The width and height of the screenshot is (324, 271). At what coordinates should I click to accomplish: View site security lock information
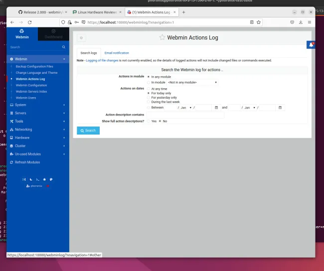pos(70,22)
